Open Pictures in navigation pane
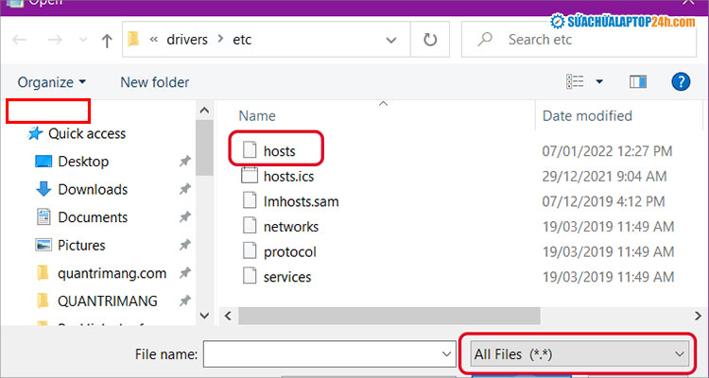The height and width of the screenshot is (378, 709). [x=81, y=246]
